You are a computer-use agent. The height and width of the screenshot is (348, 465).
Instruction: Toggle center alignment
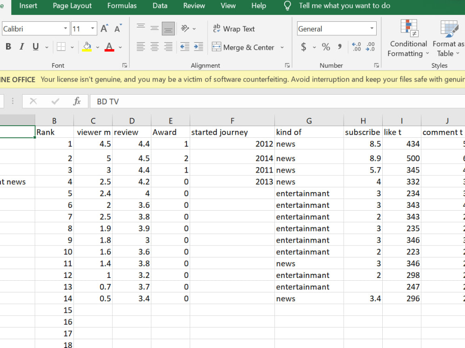(154, 46)
